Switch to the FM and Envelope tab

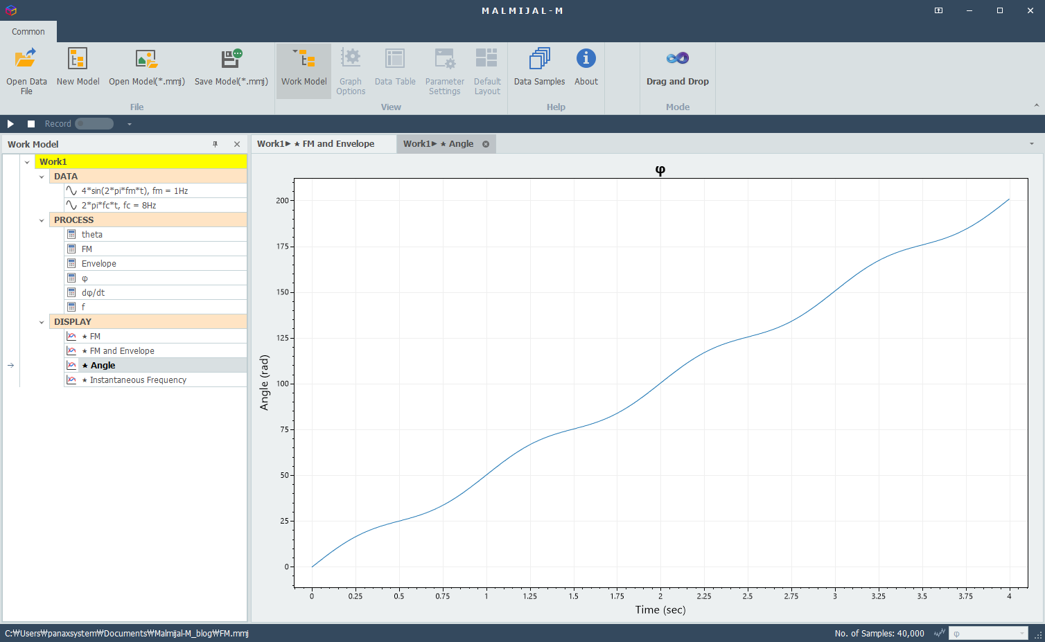[x=323, y=144]
